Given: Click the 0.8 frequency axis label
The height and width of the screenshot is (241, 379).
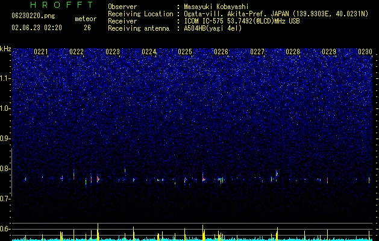Looking at the screenshot, I should coord(5,169).
